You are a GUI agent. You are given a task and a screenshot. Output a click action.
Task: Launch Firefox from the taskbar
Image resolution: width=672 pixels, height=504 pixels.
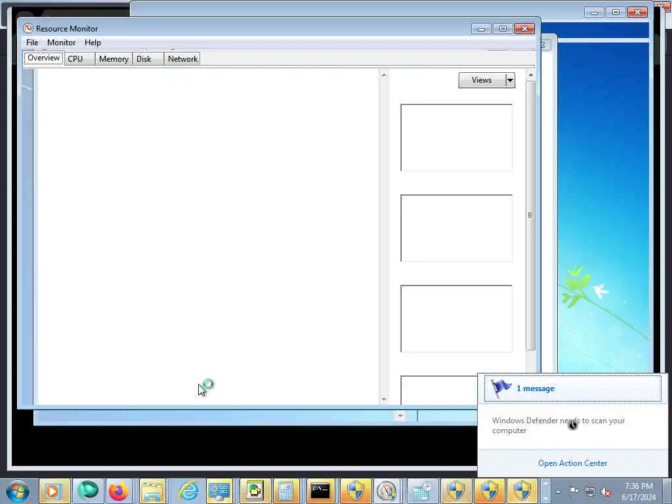click(x=118, y=491)
